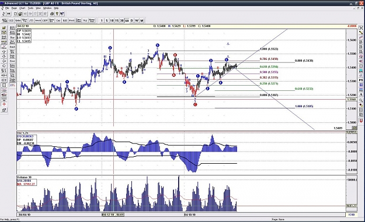
Task: Click the red circled C wave label
Action: click(x=195, y=104)
